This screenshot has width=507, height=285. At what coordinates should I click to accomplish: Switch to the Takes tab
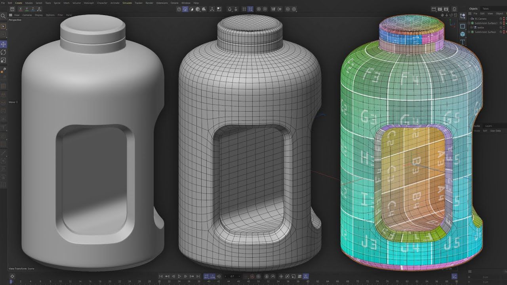pos(486,8)
